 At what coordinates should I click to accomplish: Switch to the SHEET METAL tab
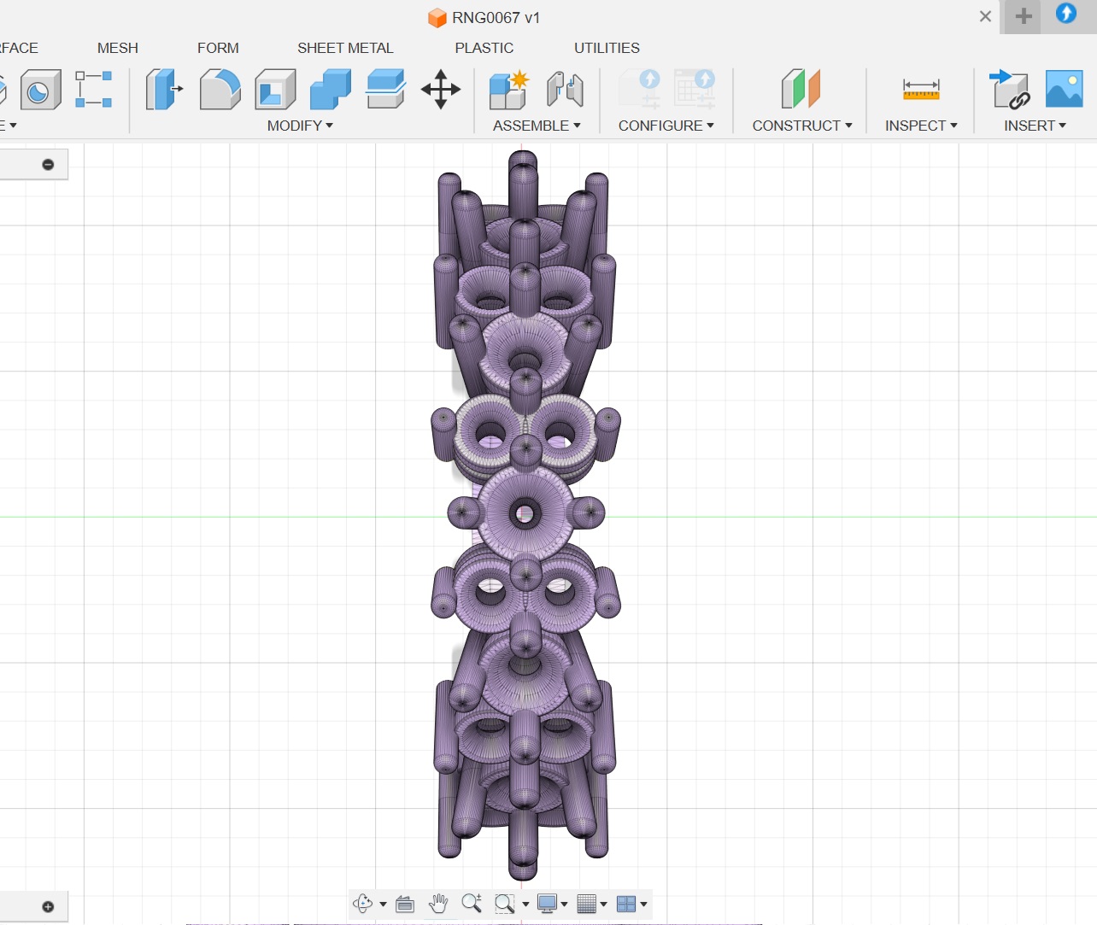[345, 48]
